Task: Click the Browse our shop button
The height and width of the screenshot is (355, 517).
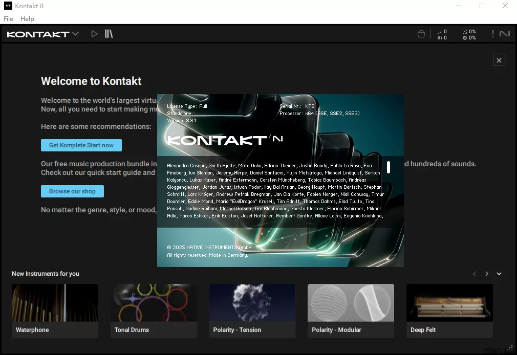Action: 72,191
